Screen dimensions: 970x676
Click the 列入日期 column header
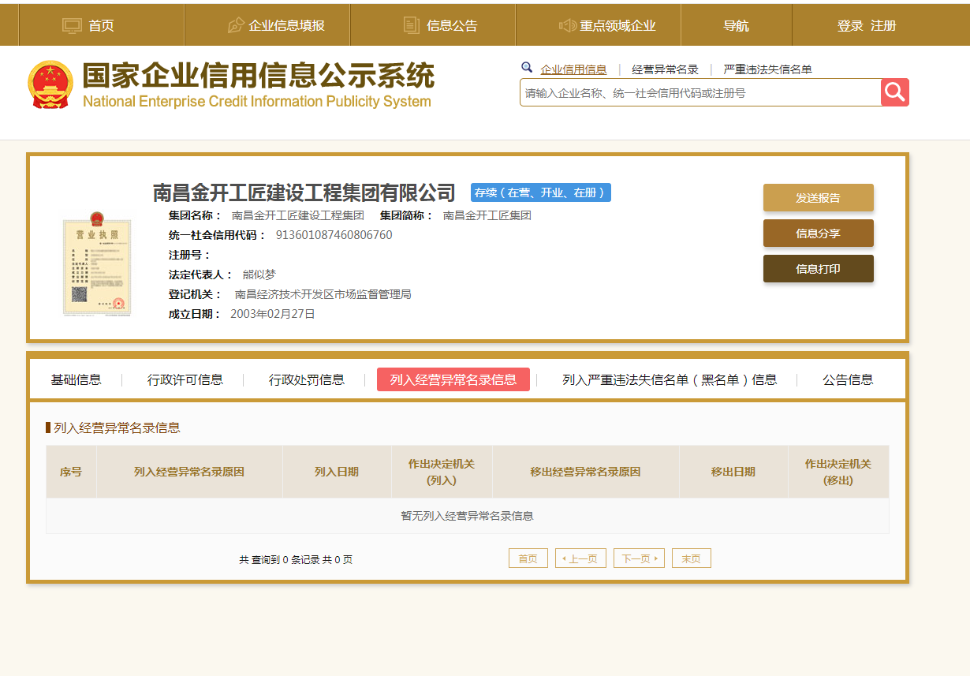coord(337,472)
